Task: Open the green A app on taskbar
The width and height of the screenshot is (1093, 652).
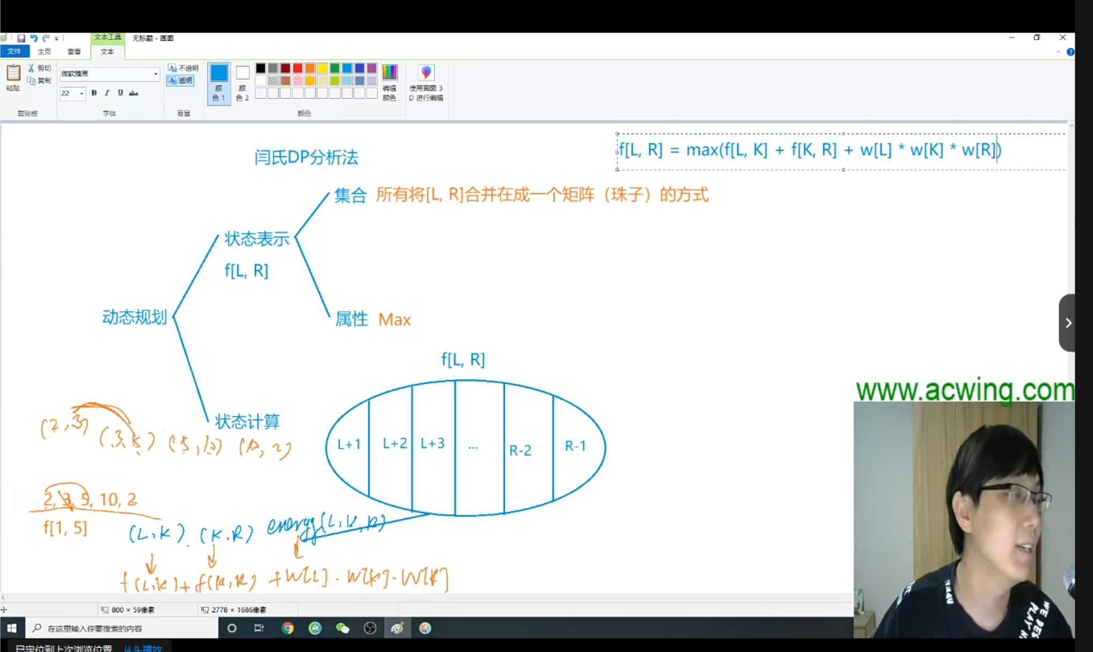Action: point(315,628)
